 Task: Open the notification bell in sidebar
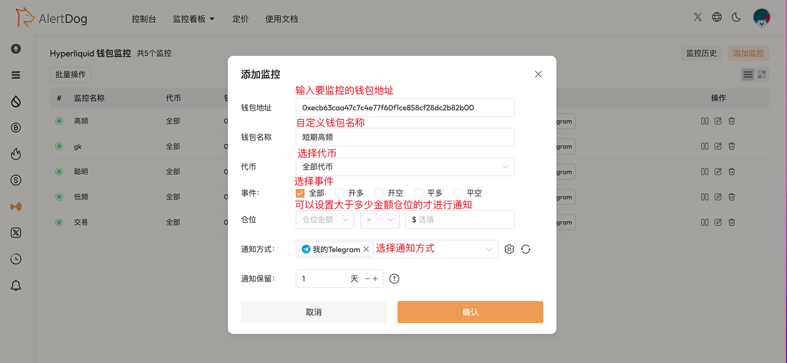tap(16, 285)
